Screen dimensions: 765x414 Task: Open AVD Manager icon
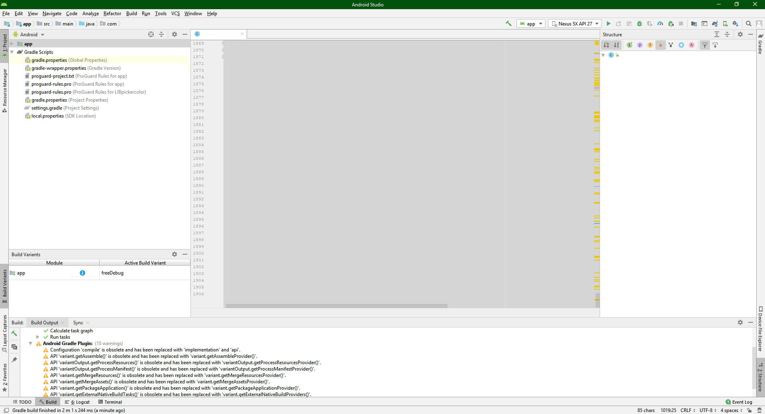[725, 24]
